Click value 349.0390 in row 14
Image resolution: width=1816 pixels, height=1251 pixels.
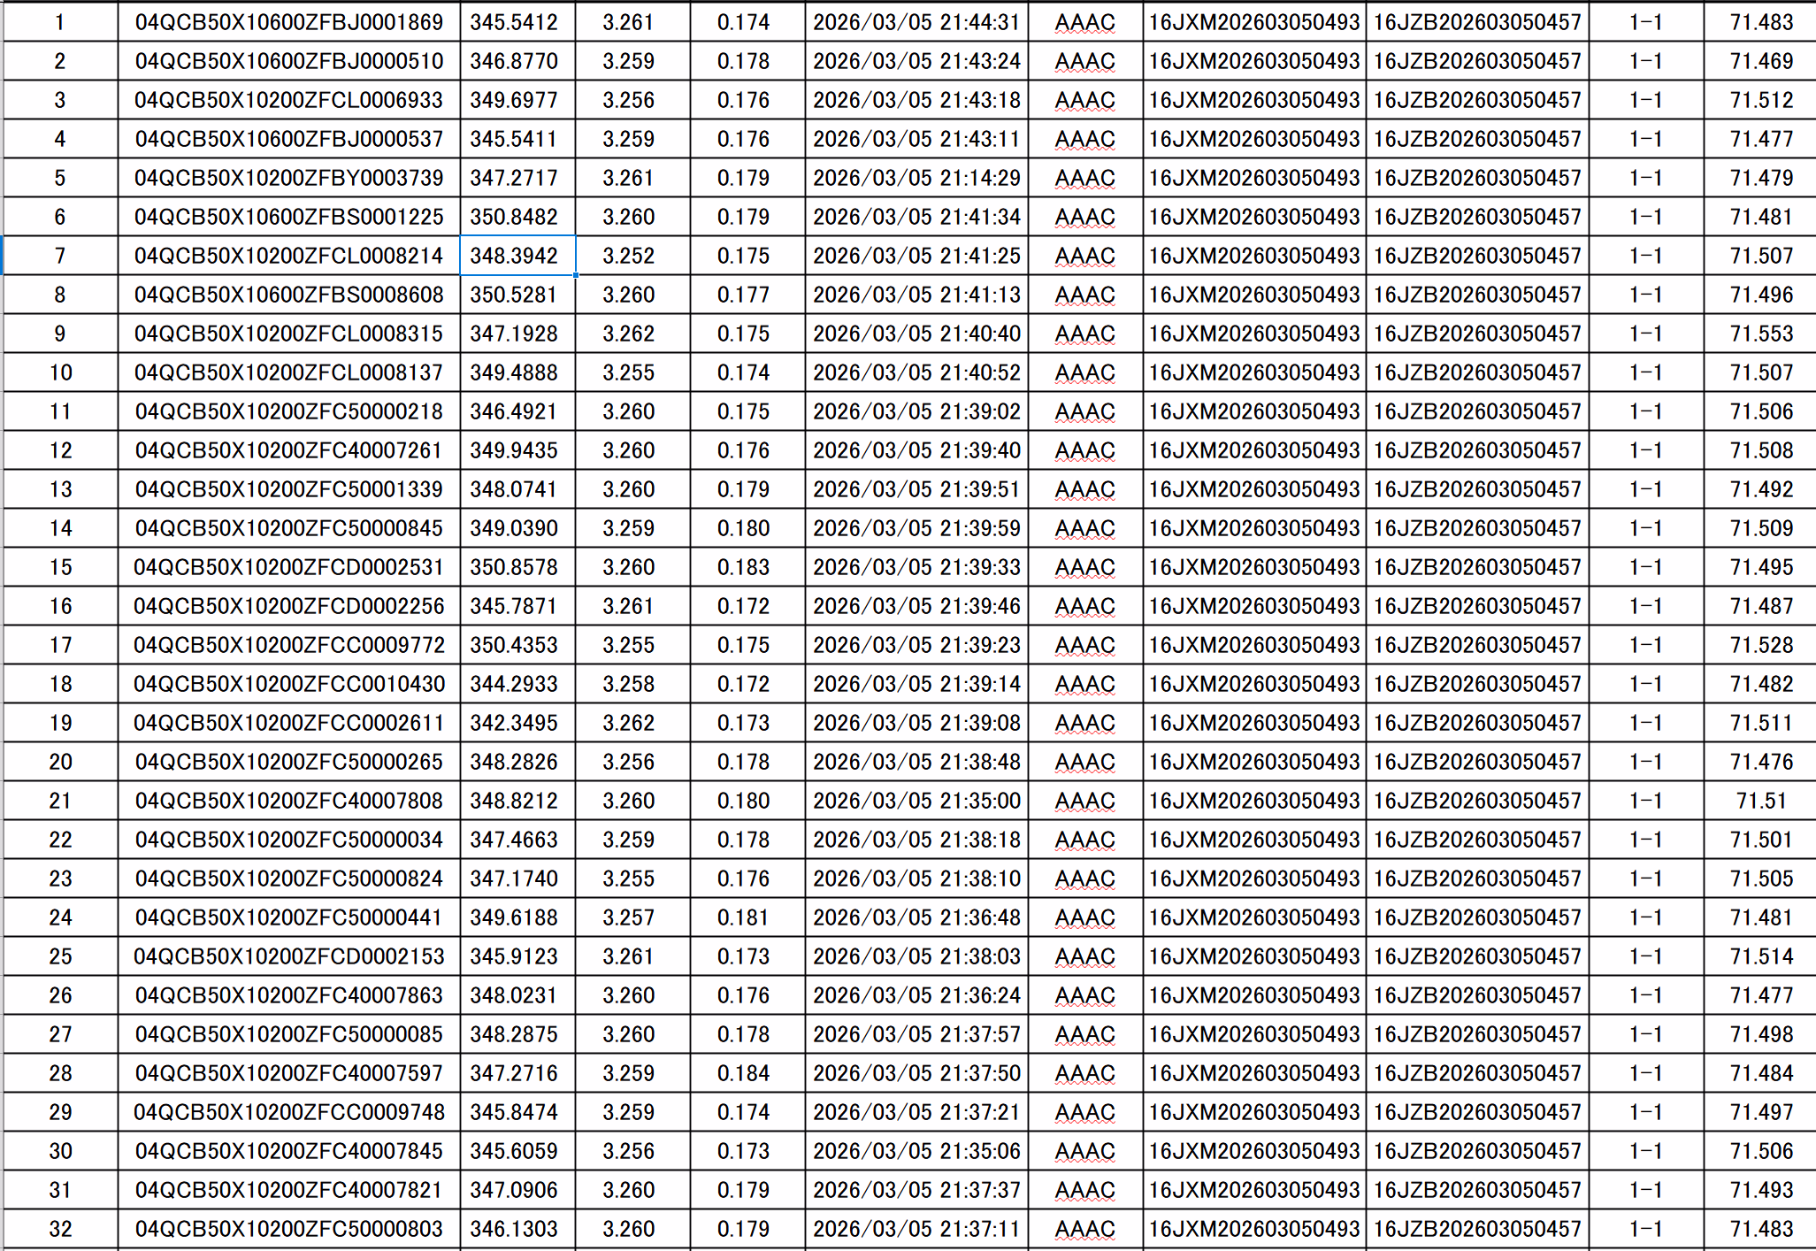coord(517,528)
